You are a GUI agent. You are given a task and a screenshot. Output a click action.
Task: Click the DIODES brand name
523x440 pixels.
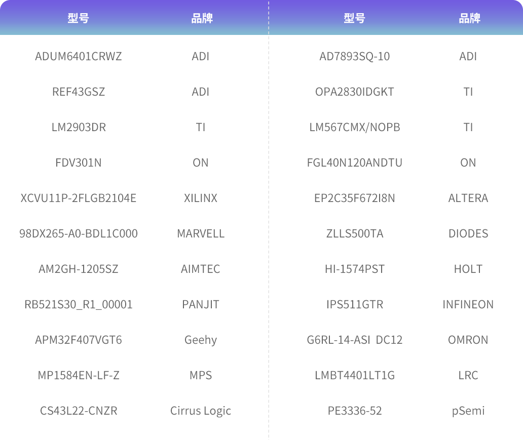click(468, 233)
